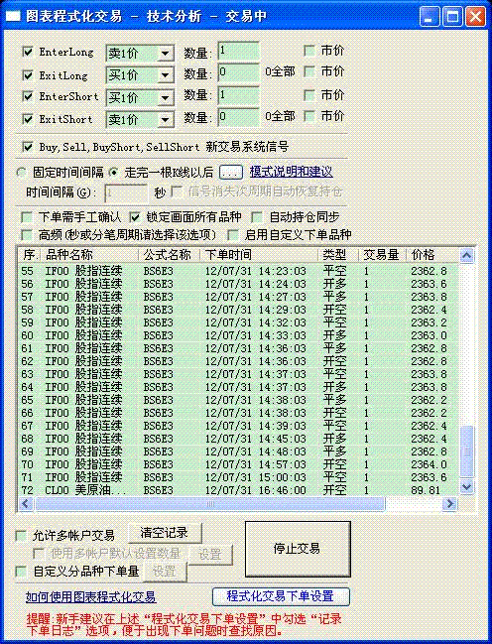Screen dimensions: 492x644
Task: Click the 清空记录 button
Action: (x=165, y=533)
